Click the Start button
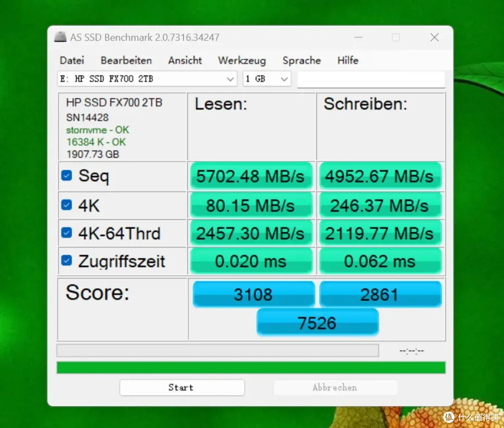Viewport: 504px width, 428px height. tap(182, 387)
